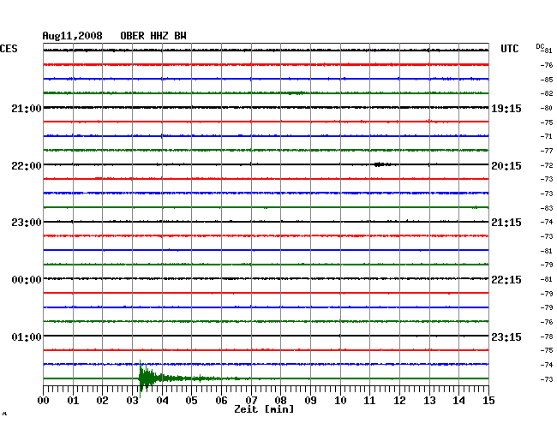Click minute mark 07 on the axis
The width and height of the screenshot is (557, 423).
click(251, 400)
